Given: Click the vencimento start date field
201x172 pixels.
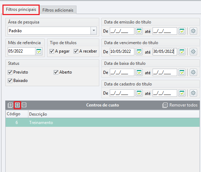Looking at the screenshot, I should (122, 51).
